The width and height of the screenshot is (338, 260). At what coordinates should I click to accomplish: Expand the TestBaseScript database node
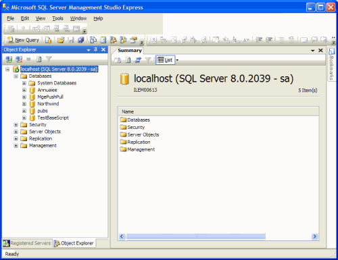pyautogui.click(x=24, y=118)
